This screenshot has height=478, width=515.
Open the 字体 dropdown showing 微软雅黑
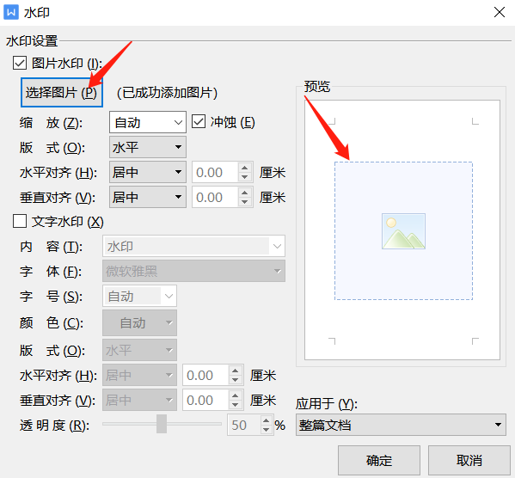click(x=193, y=271)
